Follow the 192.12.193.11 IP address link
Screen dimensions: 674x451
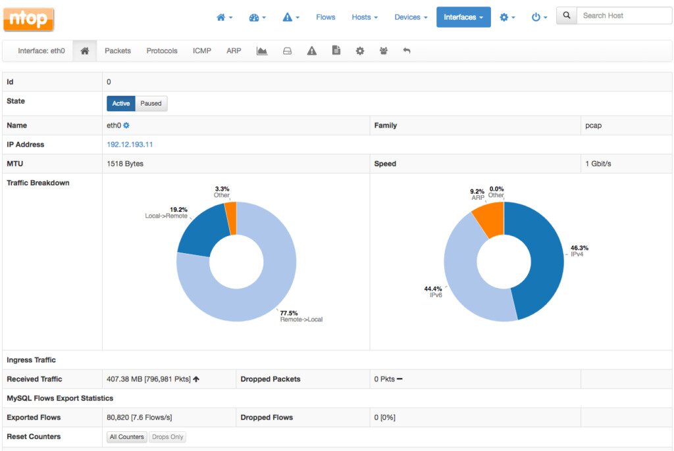point(129,144)
